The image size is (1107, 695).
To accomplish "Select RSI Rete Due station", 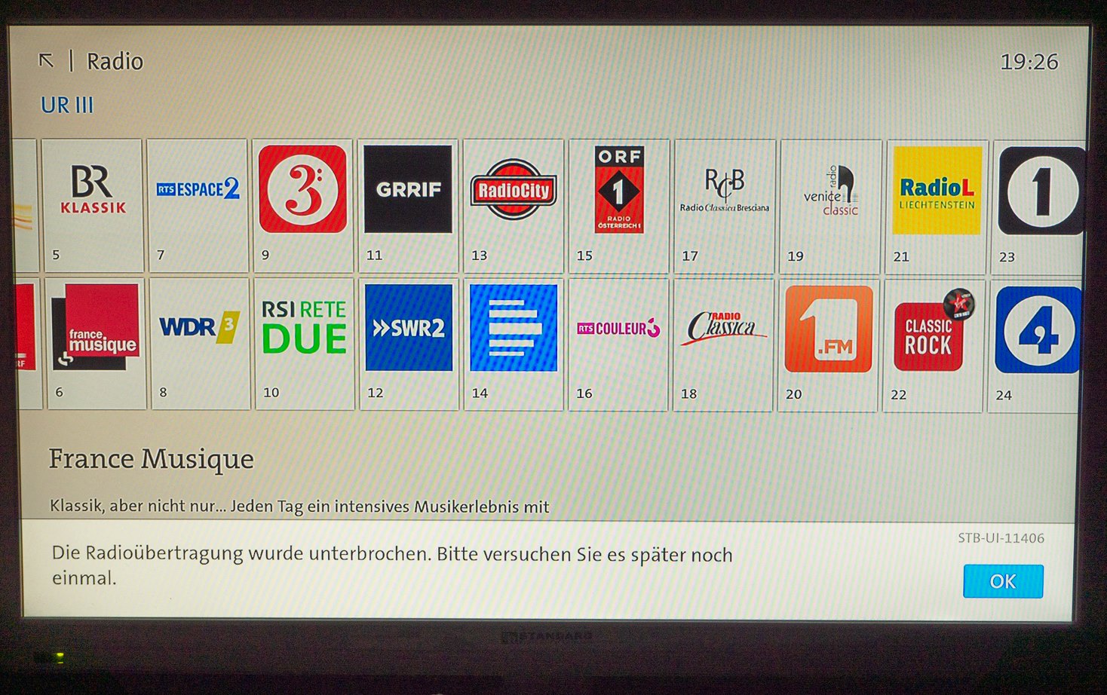I will tap(304, 344).
